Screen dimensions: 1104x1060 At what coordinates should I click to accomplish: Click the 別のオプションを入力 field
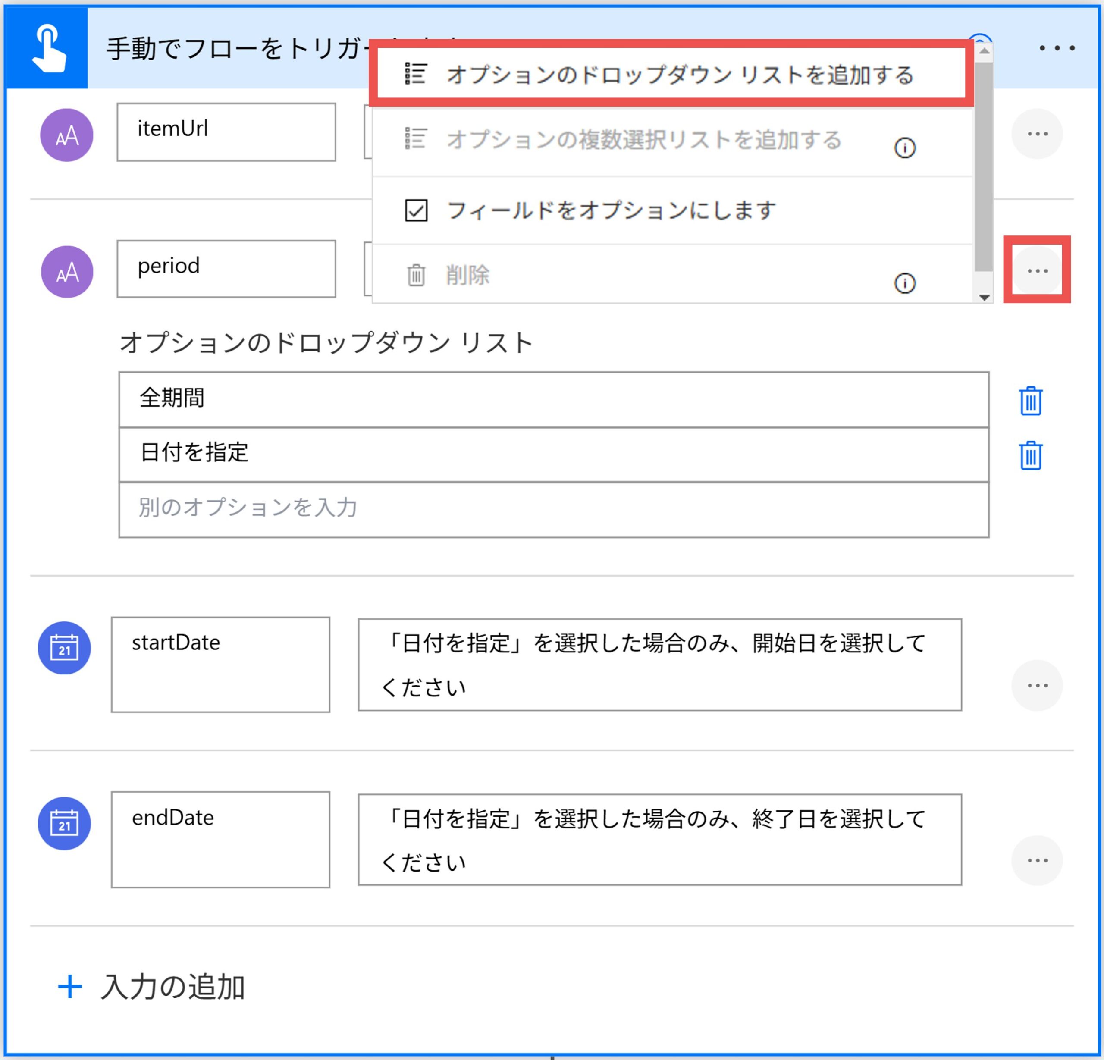click(553, 508)
